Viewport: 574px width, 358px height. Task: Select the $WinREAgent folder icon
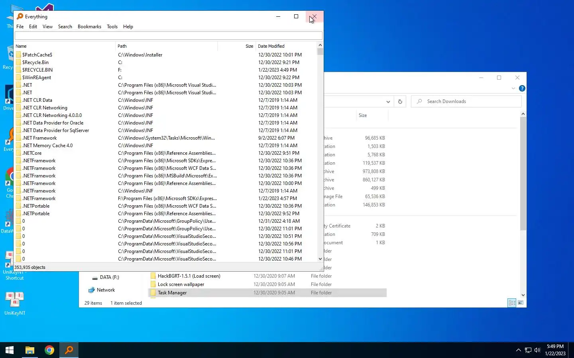(x=18, y=78)
